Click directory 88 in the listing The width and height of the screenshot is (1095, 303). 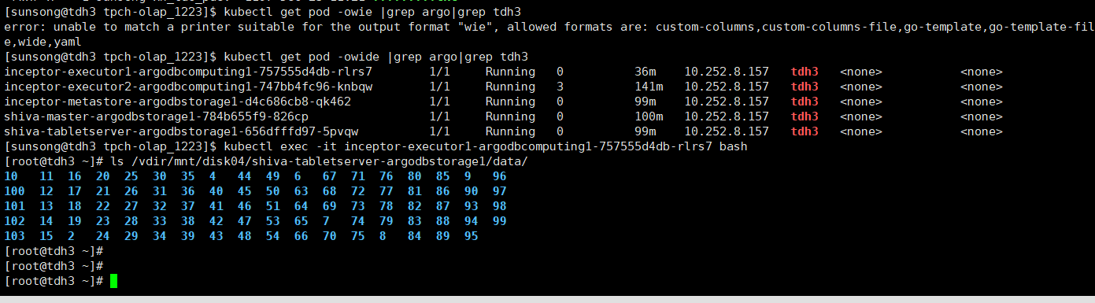(x=443, y=221)
